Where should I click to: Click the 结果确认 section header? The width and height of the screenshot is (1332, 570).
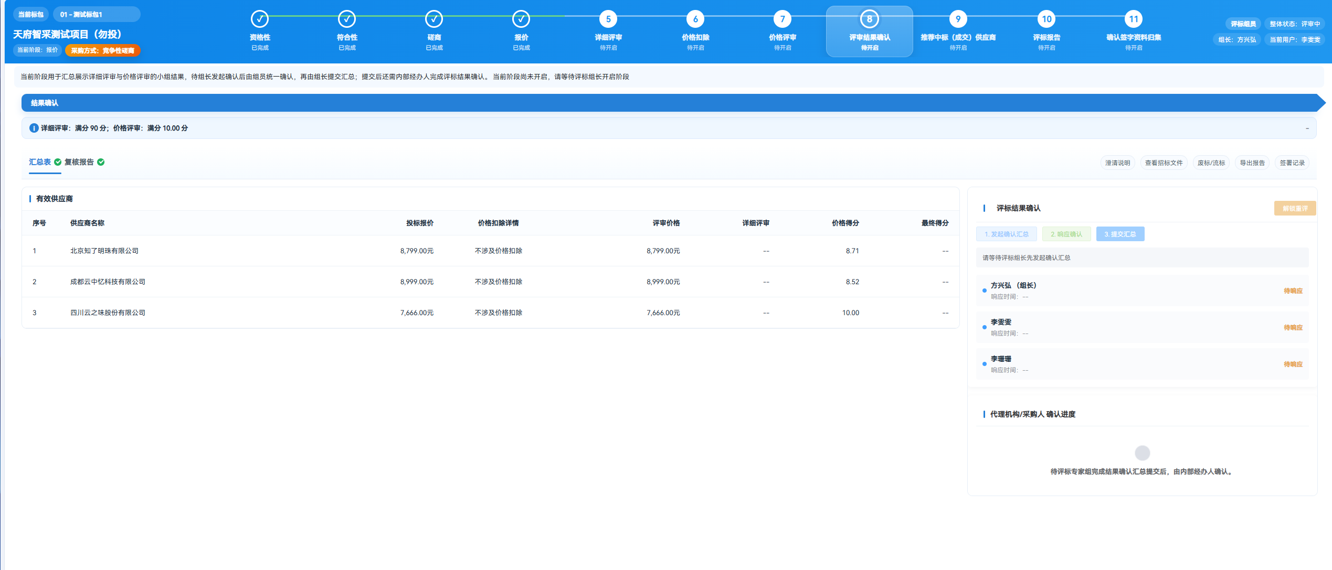coord(673,103)
